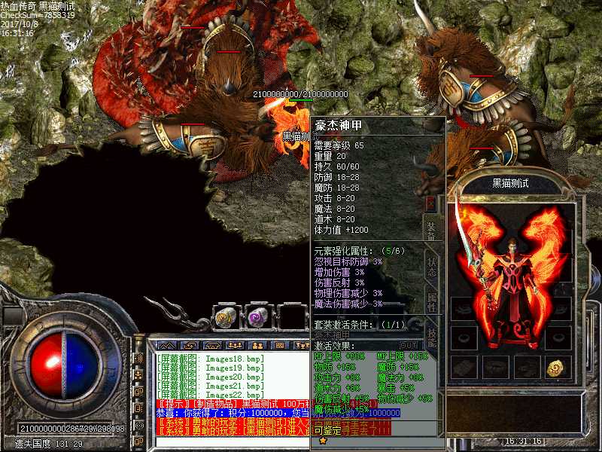Click the 需要等级 65 line in the tooltip
Viewport: 602px width, 452px height.
tap(339, 145)
